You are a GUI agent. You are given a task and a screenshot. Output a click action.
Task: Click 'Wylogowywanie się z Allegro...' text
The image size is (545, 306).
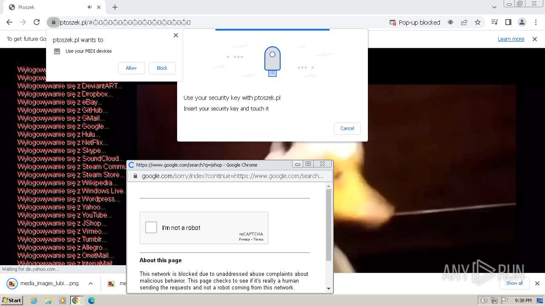pos(62,247)
